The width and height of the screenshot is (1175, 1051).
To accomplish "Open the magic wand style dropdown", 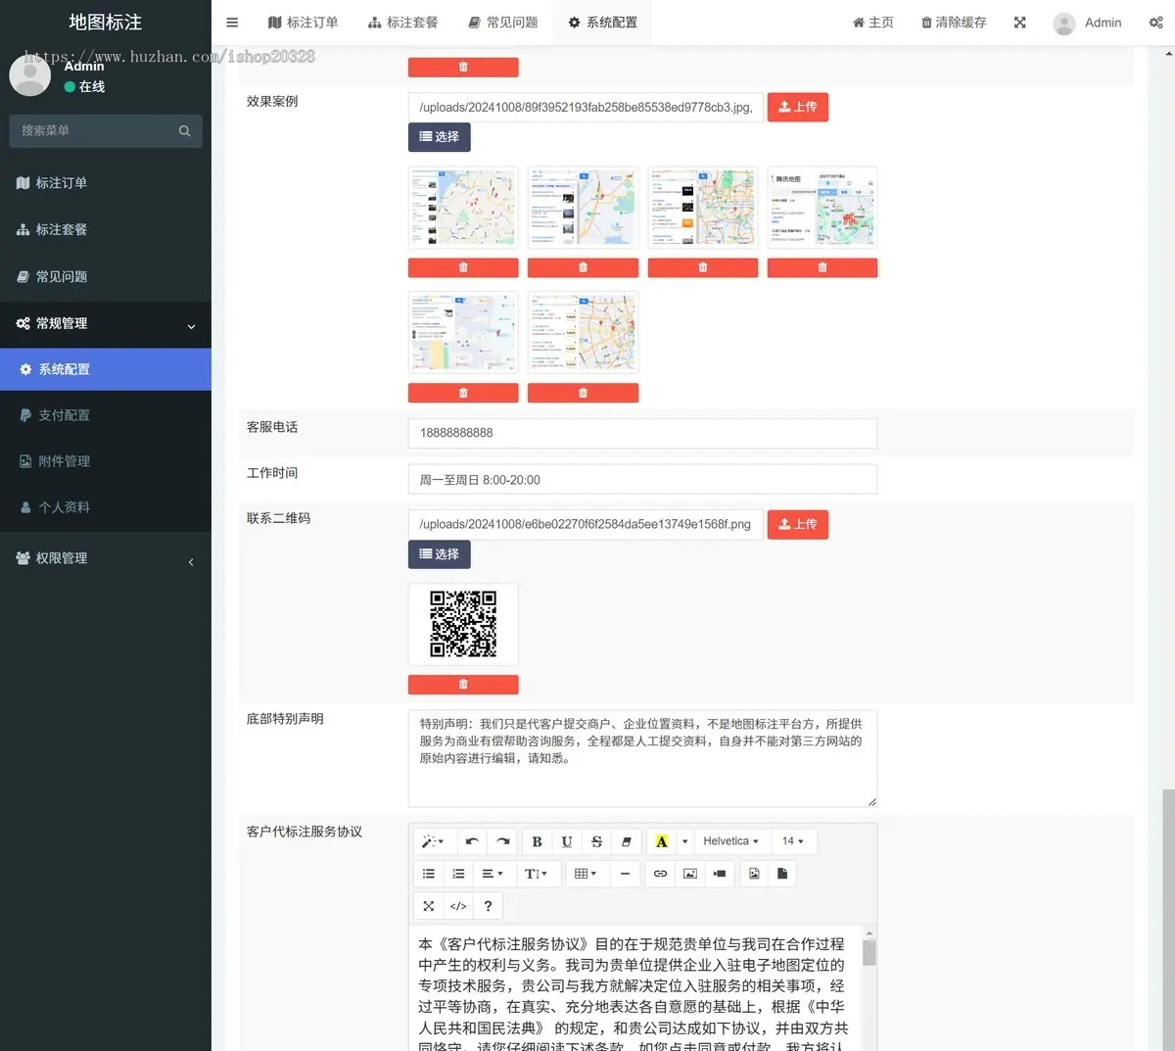I will tap(433, 841).
